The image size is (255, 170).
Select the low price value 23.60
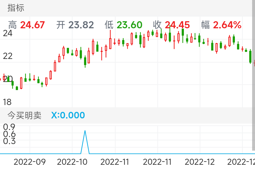point(129,25)
